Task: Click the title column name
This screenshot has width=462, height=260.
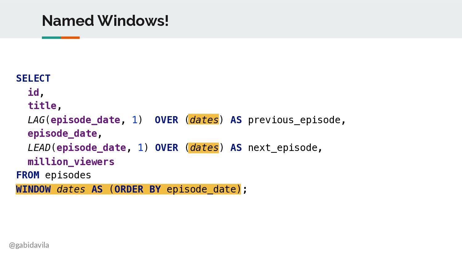Action: click(42, 106)
